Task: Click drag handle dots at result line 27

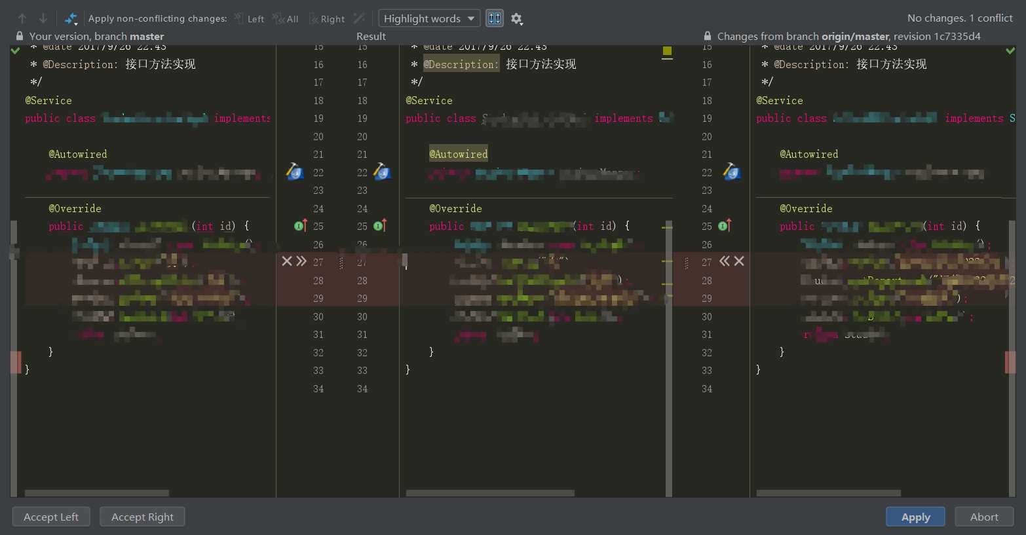Action: [341, 263]
